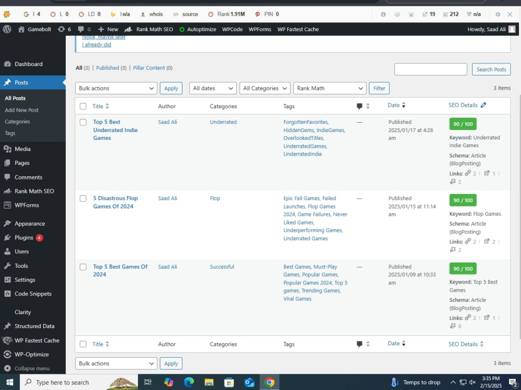Viewport: 521px width, 390px height.
Task: Sort by Title in table footer
Action: [x=101, y=344]
